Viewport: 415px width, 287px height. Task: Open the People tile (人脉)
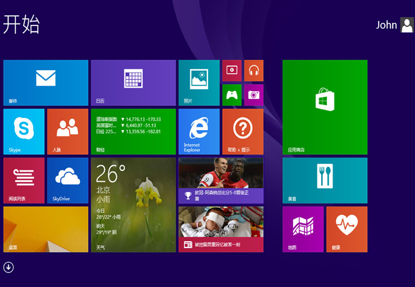click(68, 131)
